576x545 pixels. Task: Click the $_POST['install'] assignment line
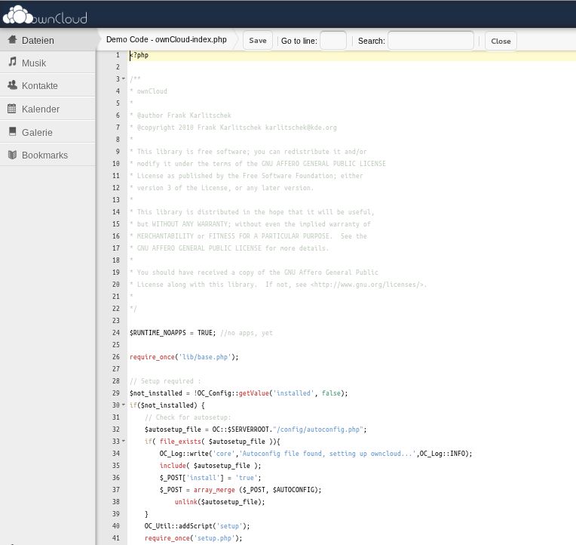(210, 478)
